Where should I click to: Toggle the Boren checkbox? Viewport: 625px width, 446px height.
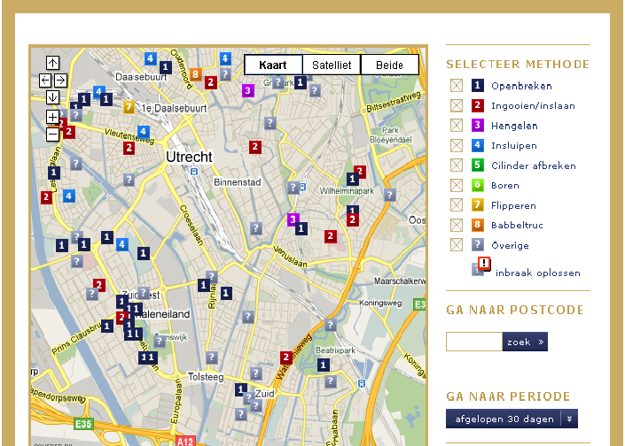point(457,185)
